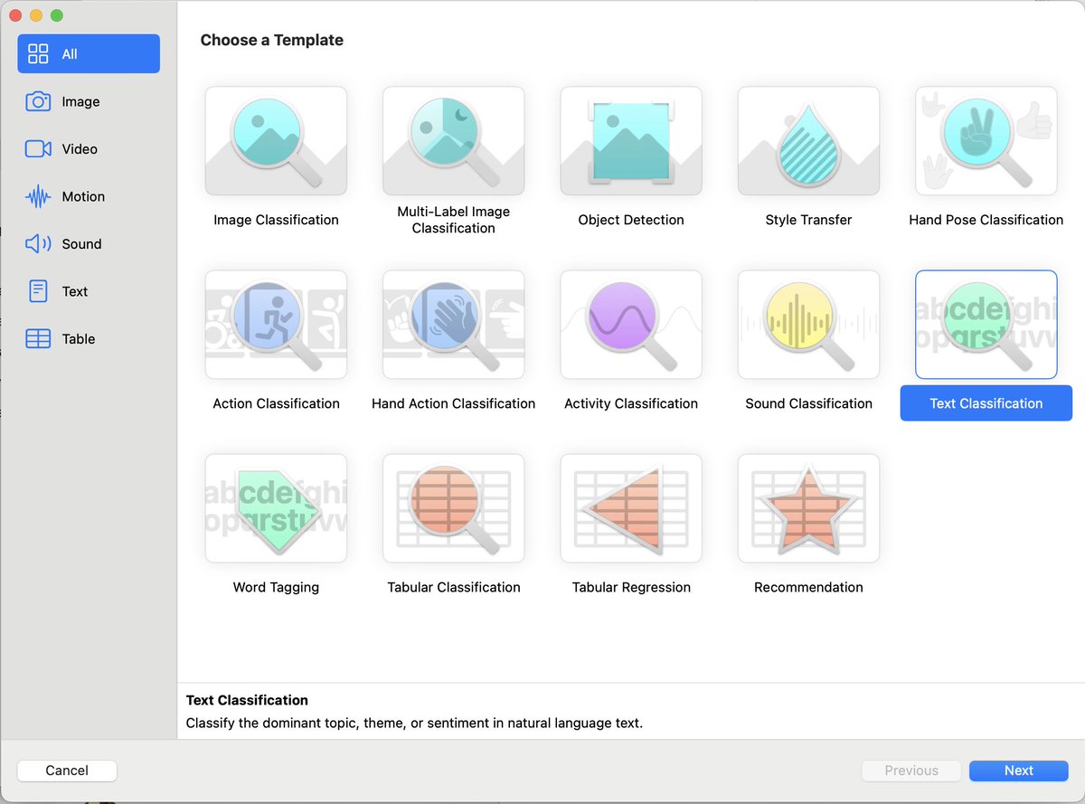The image size is (1085, 804).
Task: Choose the Multi-Label Image Classification icon
Action: pyautogui.click(x=453, y=141)
